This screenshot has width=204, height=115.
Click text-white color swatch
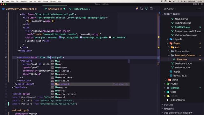[x=110, y=37]
